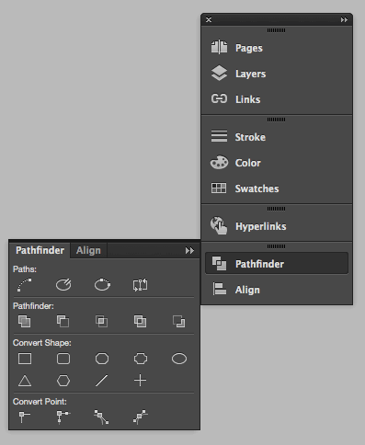Convert point to Symmetrical

(x=141, y=417)
